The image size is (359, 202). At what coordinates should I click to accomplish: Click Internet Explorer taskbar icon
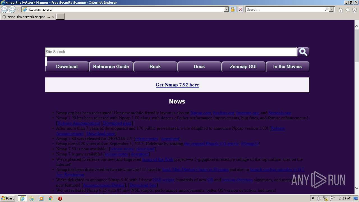coord(22,198)
